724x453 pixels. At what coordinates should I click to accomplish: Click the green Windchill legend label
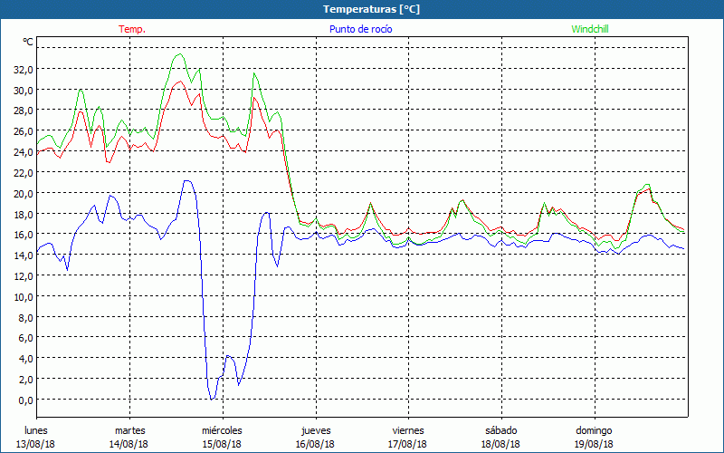(x=589, y=29)
